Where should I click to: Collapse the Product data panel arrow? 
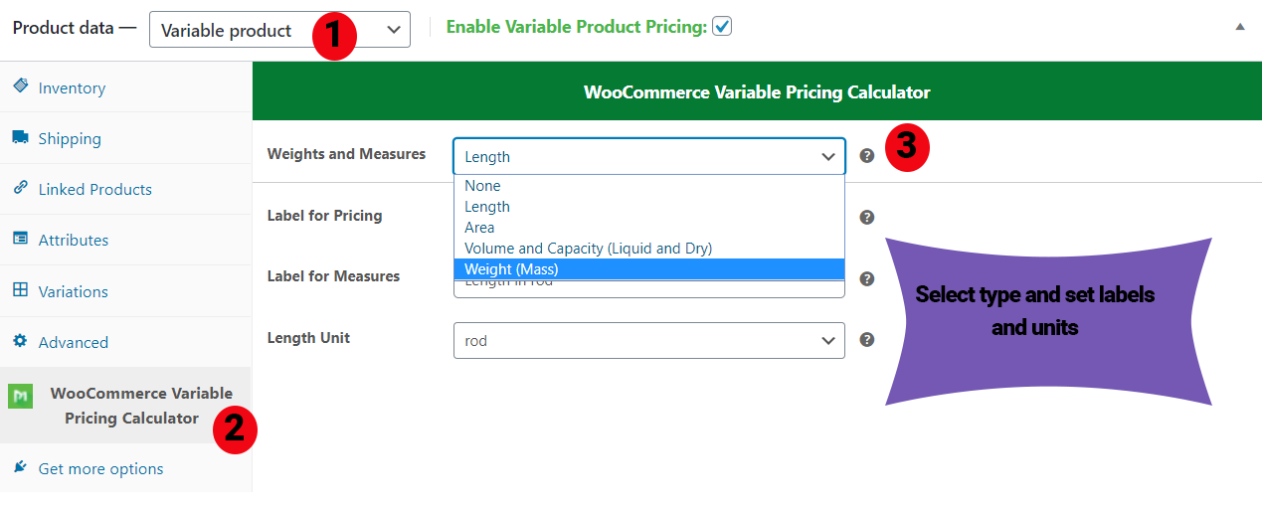1240,27
